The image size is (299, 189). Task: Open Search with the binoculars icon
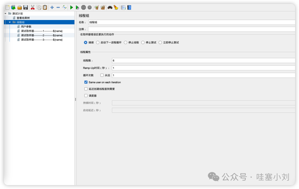pyautogui.click(x=110, y=7)
